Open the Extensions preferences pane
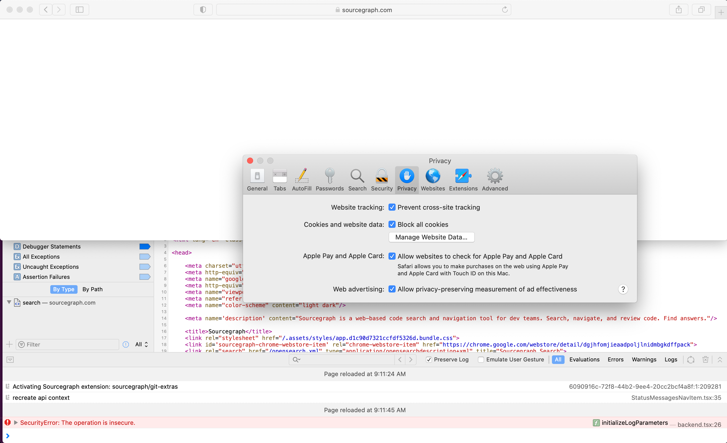 coord(463,180)
